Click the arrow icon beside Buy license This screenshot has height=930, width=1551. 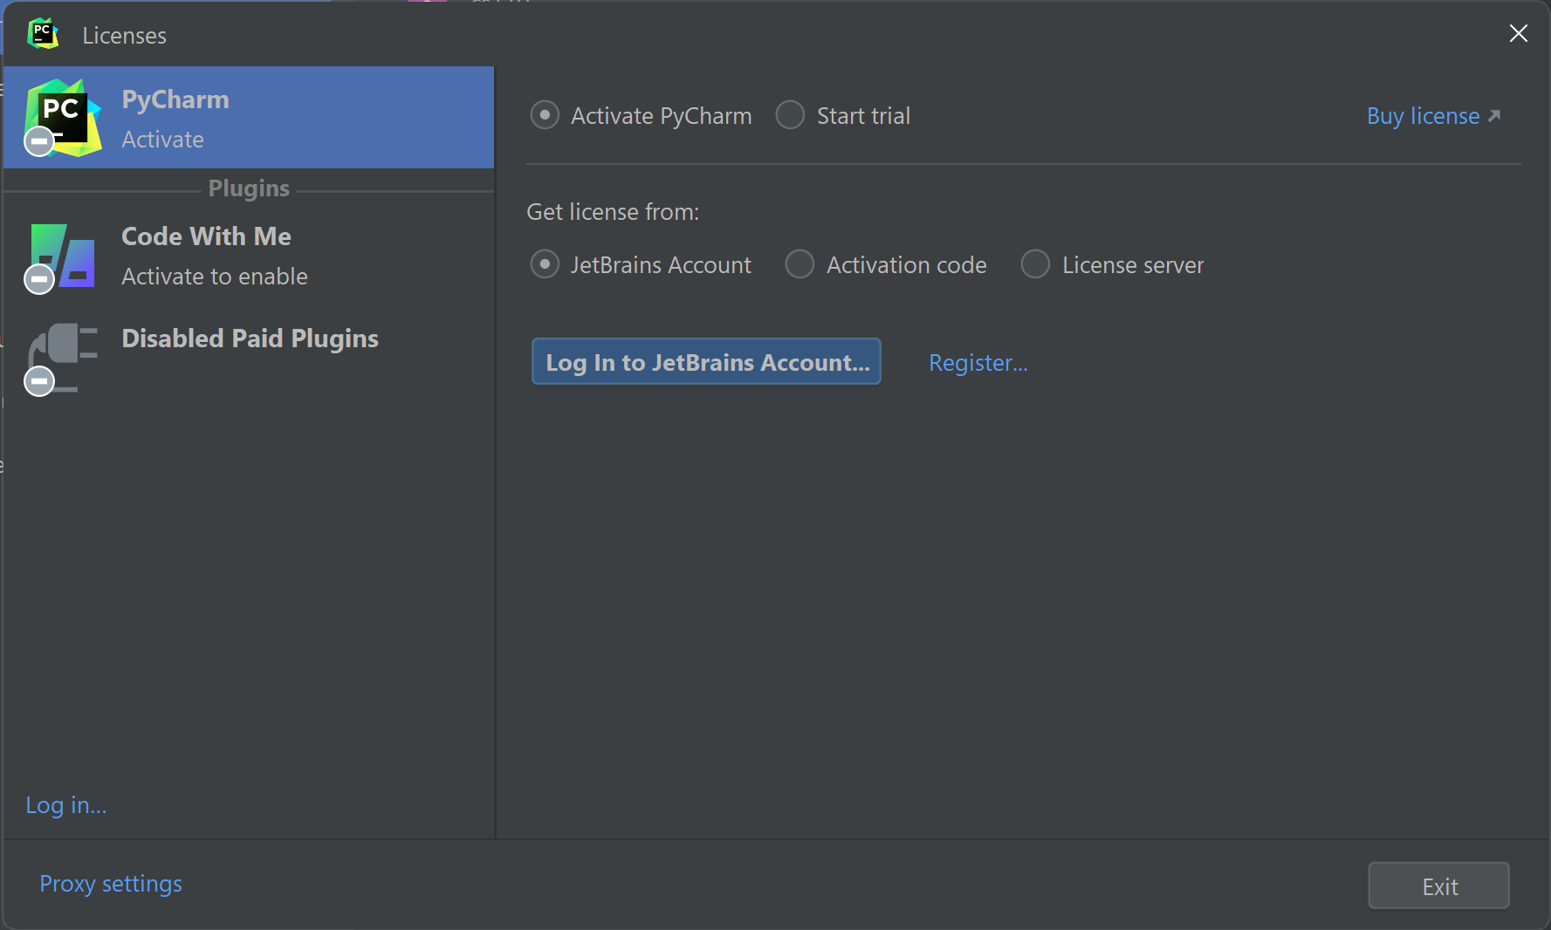(1494, 116)
